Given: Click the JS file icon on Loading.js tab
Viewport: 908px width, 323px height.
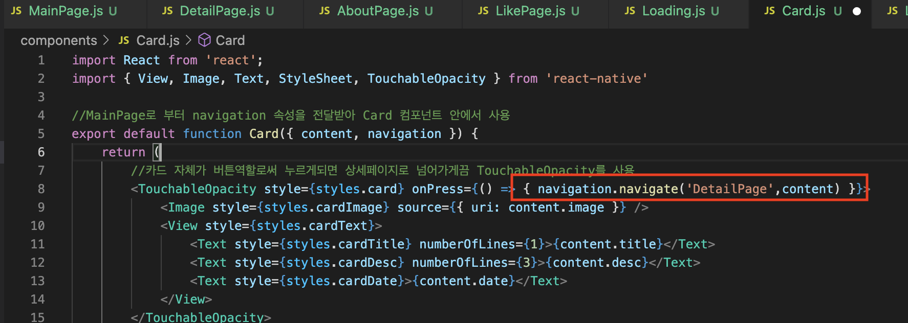Looking at the screenshot, I should (x=630, y=11).
